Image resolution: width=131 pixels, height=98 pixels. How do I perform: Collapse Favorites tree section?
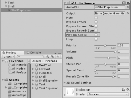point(3,61)
